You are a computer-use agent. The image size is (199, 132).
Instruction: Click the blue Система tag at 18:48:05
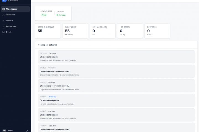pyautogui.click(x=52, y=97)
